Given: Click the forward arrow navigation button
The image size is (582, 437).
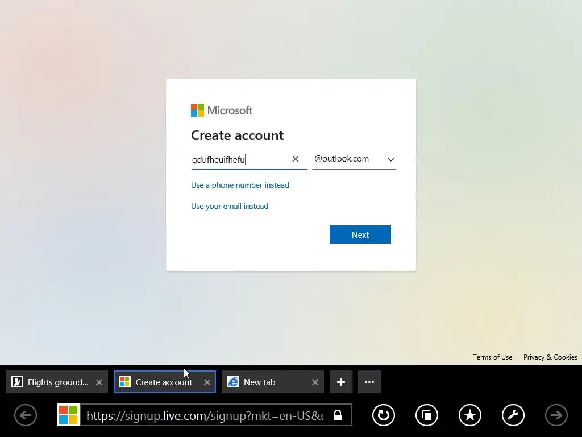Looking at the screenshot, I should (556, 415).
